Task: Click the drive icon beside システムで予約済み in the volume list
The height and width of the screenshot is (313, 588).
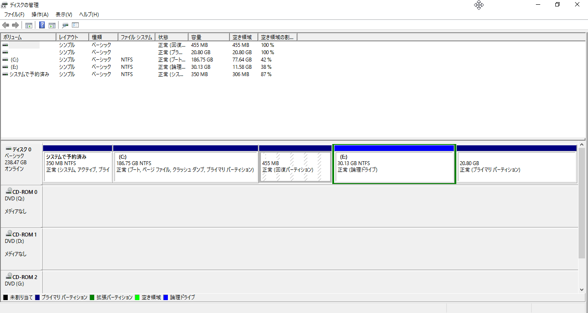Action: tap(5, 74)
